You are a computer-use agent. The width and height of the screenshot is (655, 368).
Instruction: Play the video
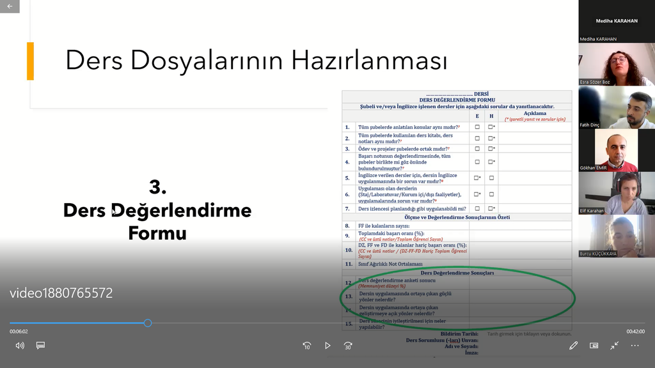(327, 346)
